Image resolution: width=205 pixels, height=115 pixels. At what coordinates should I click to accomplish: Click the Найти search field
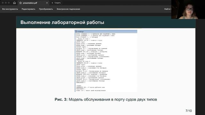click(x=168, y=9)
